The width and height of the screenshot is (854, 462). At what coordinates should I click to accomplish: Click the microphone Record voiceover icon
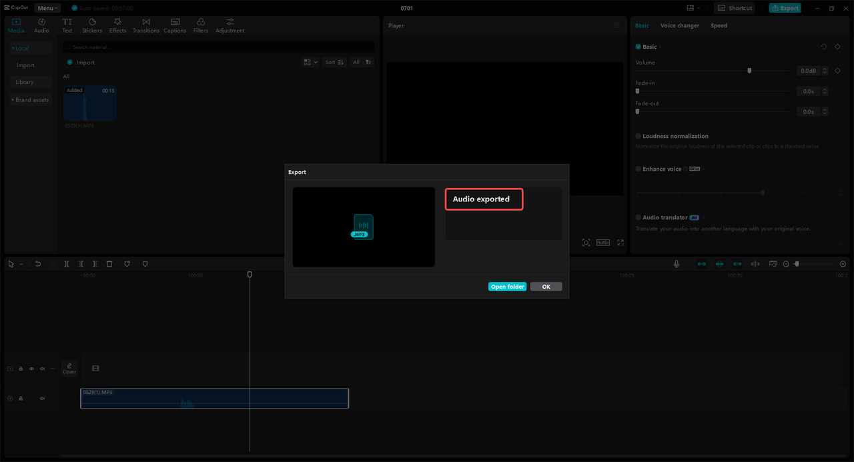click(677, 264)
